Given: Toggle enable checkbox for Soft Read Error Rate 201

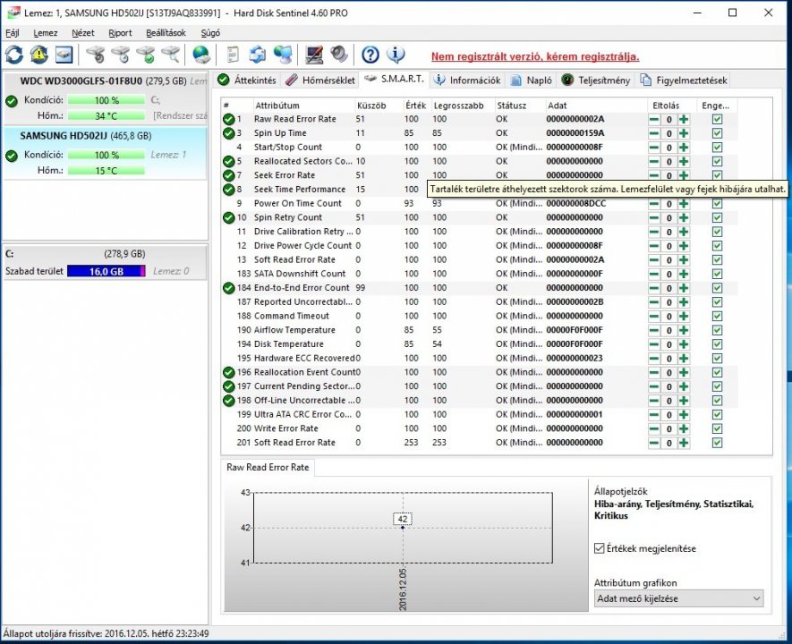Looking at the screenshot, I should pyautogui.click(x=717, y=443).
